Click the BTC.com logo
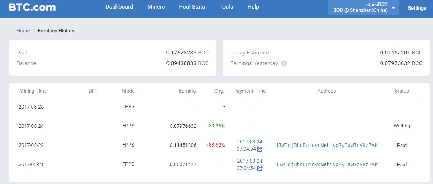 tap(32, 7)
